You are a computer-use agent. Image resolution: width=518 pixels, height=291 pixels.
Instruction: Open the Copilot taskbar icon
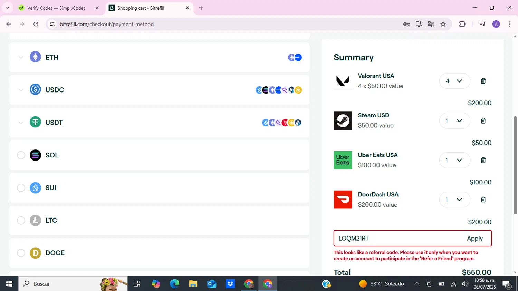[x=156, y=284]
